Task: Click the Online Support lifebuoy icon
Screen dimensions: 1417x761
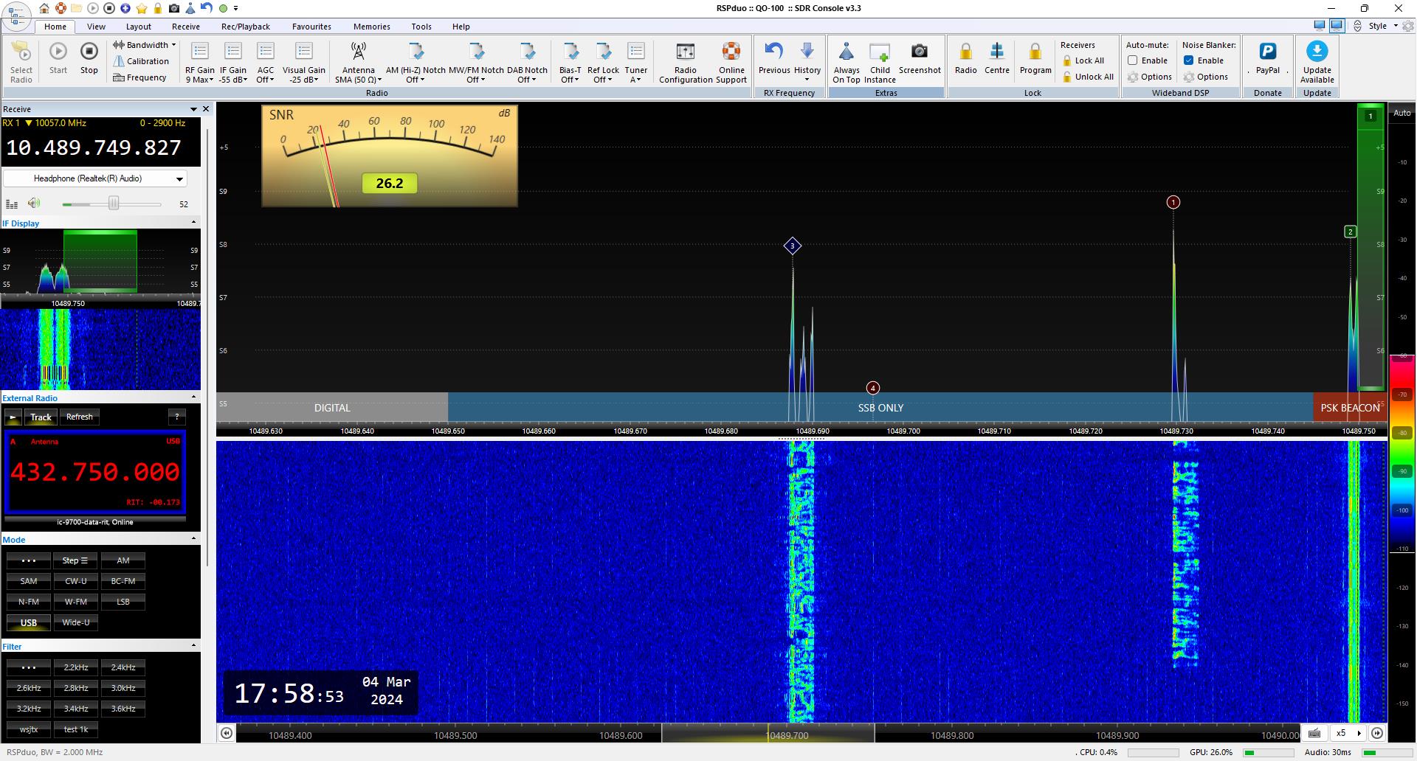Action: (x=731, y=52)
